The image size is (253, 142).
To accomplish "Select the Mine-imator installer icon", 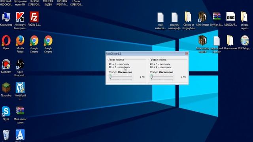I will click(202, 41).
